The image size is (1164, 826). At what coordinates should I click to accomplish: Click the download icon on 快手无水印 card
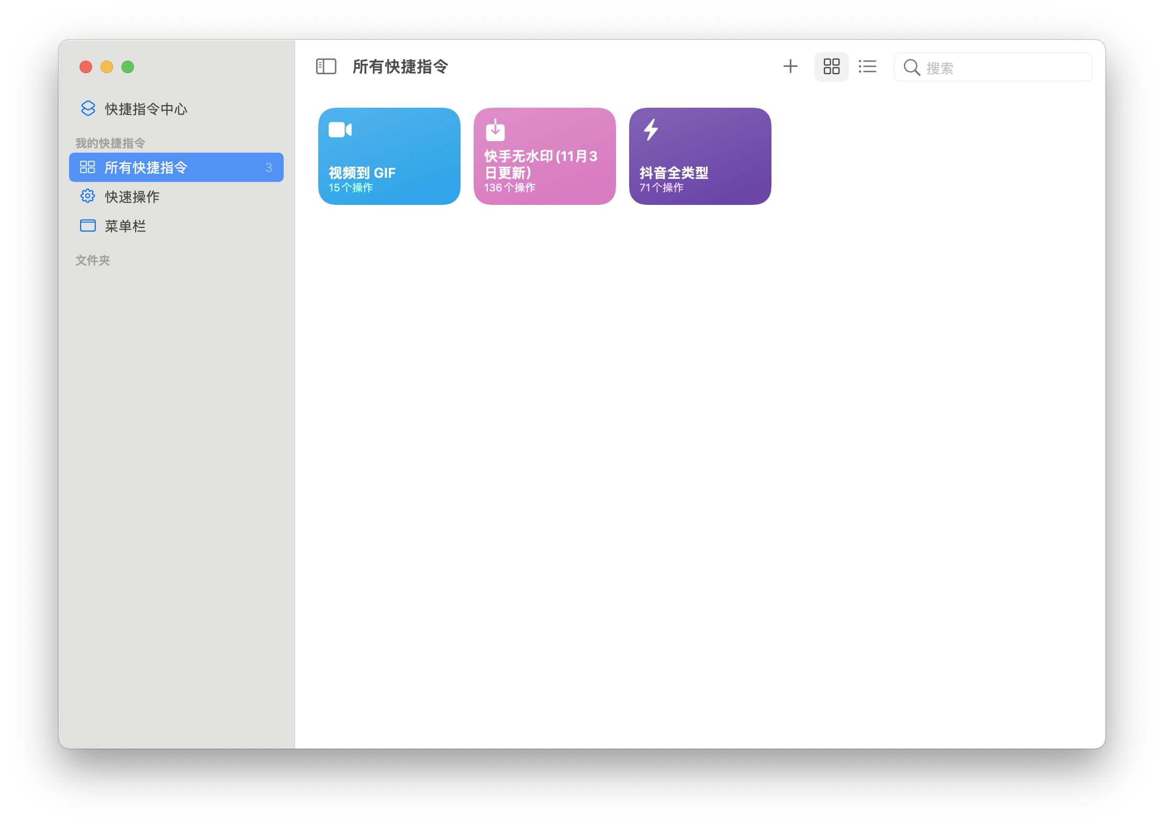[x=495, y=130]
